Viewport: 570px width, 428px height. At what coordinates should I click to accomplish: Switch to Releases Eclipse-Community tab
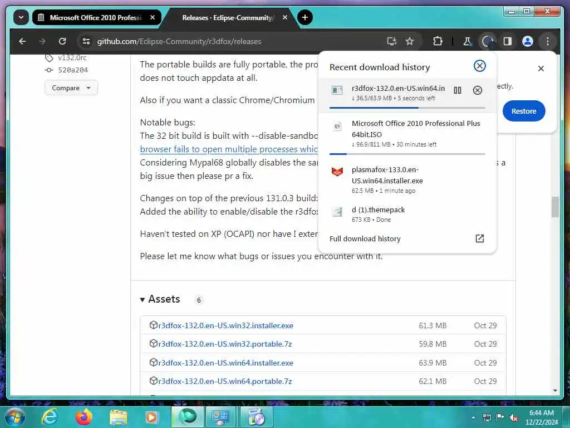pos(227,17)
